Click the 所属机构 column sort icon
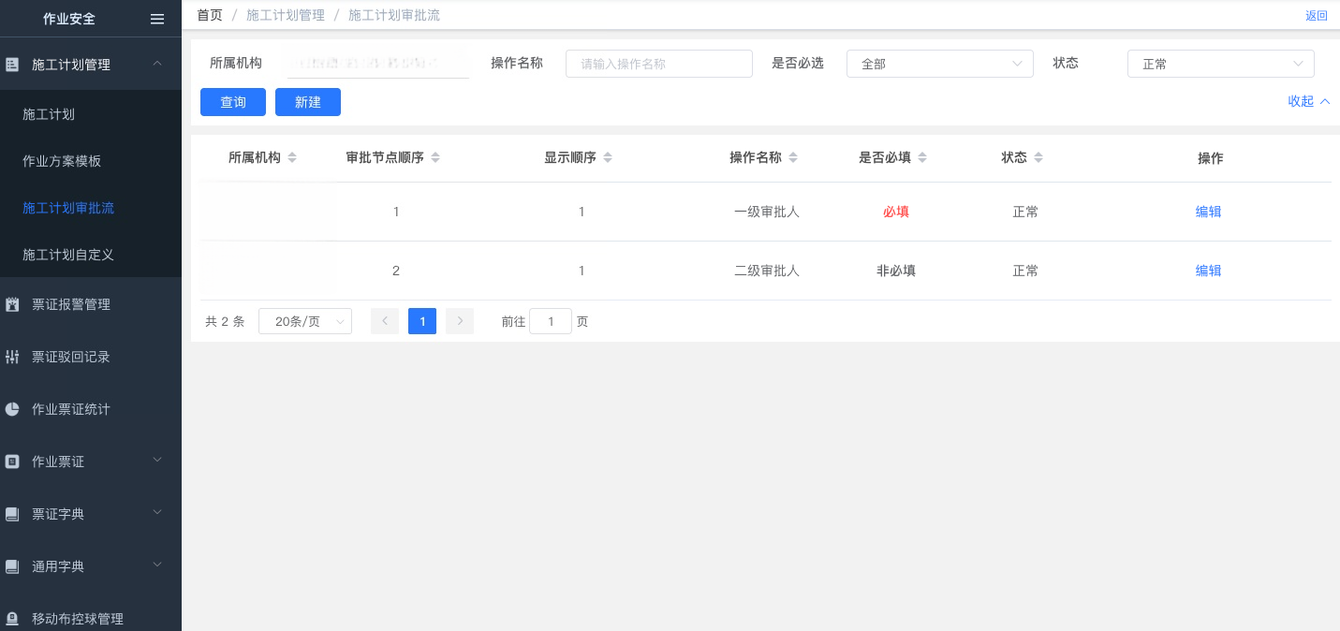The image size is (1340, 631). click(x=292, y=158)
